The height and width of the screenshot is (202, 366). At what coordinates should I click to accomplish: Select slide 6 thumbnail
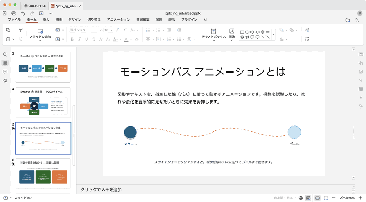[x=43, y=173]
